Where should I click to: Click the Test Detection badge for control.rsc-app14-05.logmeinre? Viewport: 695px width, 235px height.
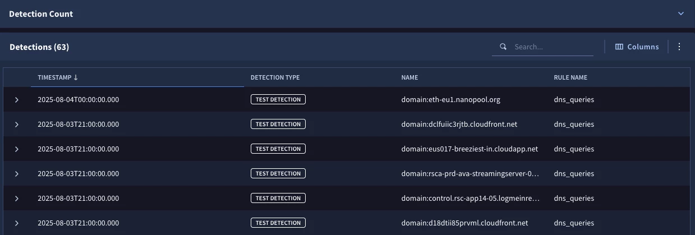point(278,199)
